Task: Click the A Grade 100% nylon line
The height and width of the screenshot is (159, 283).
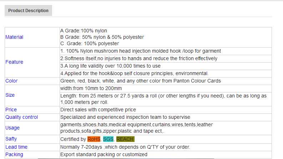Action: point(84,31)
